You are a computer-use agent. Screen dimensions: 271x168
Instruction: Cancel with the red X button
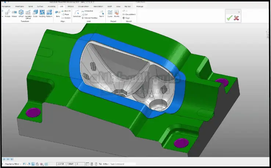pyautogui.click(x=236, y=18)
